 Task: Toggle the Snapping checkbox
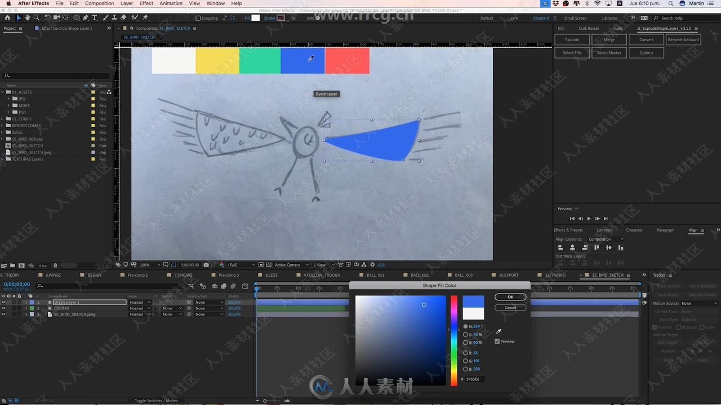coord(198,18)
